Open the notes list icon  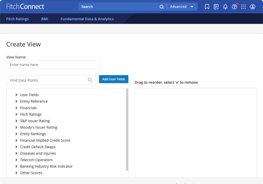point(216,7)
